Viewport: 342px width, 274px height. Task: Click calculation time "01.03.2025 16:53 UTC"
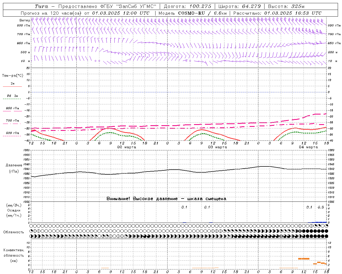point(293,13)
